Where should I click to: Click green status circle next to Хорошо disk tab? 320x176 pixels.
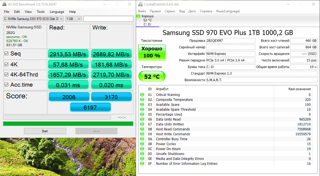[x=138, y=16]
